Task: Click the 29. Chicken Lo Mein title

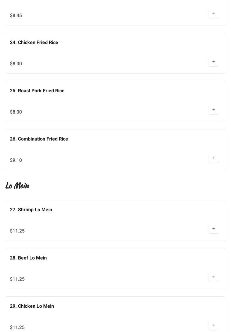Action: click(32, 306)
